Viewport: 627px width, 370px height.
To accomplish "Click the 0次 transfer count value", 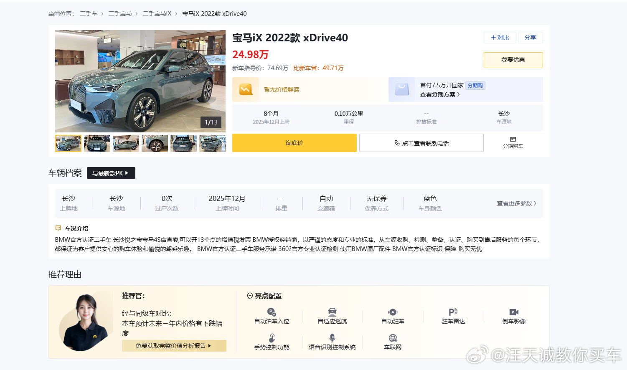I will point(167,199).
